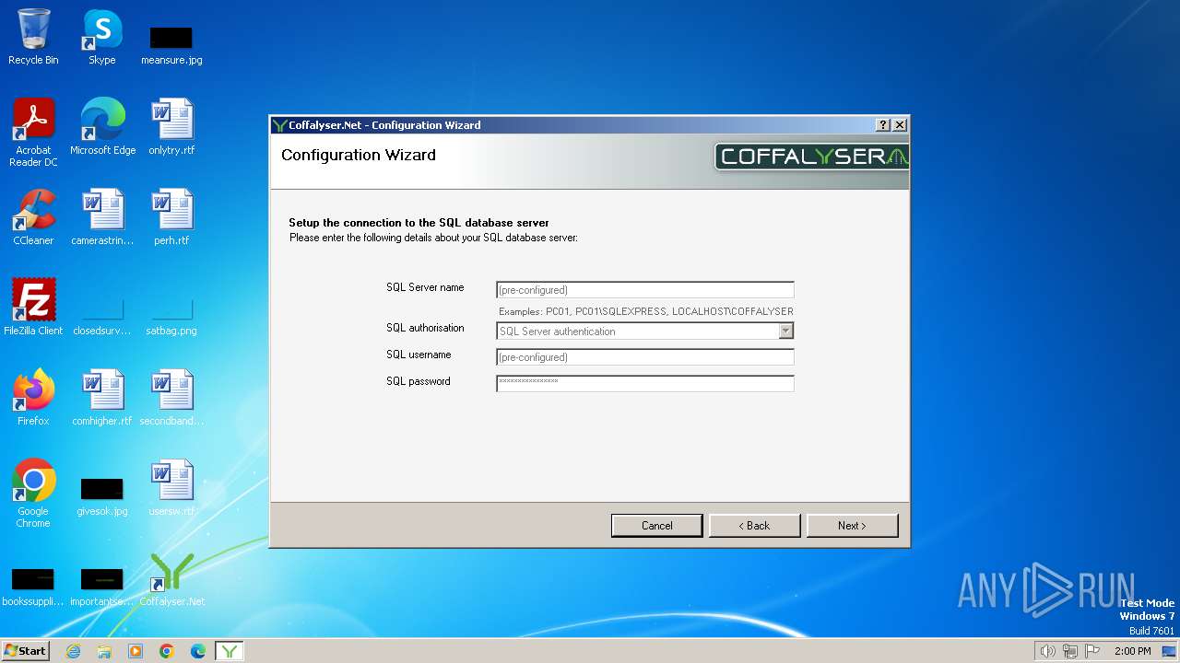Viewport: 1180px width, 663px height.
Task: Open Chrome from the taskbar
Action: [x=167, y=651]
